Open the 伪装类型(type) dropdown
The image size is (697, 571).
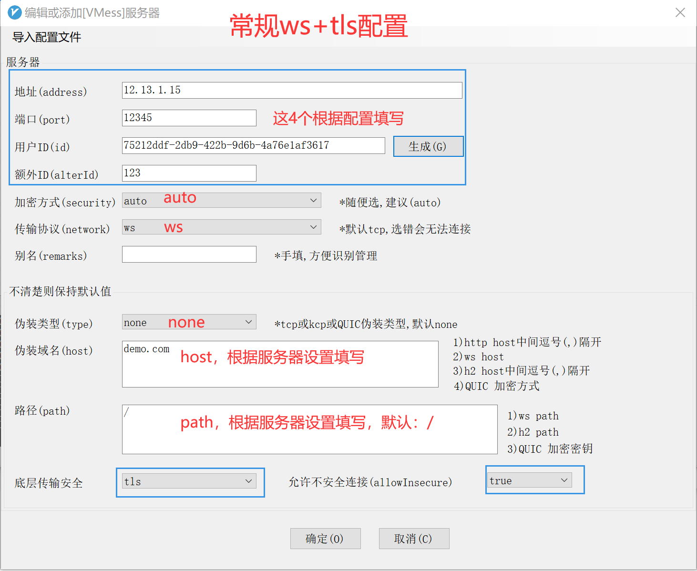(x=189, y=322)
